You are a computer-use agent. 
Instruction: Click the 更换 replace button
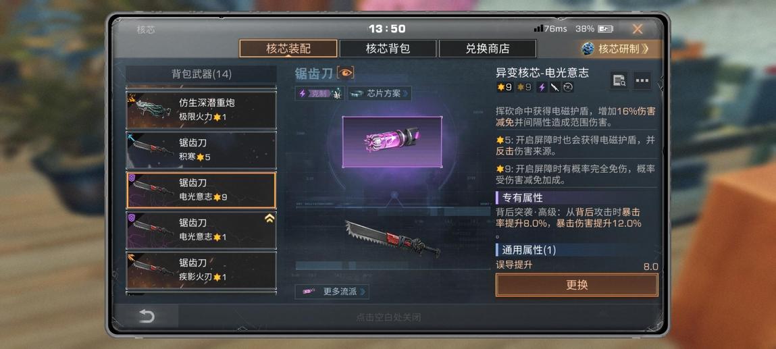(577, 286)
